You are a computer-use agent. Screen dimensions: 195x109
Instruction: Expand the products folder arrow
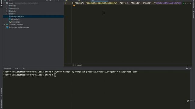[7, 8]
